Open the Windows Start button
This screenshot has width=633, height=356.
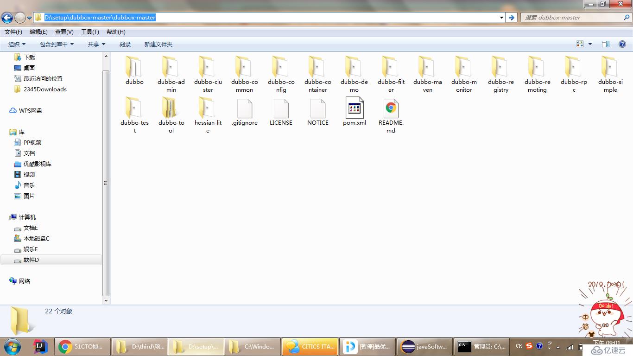[13, 346]
